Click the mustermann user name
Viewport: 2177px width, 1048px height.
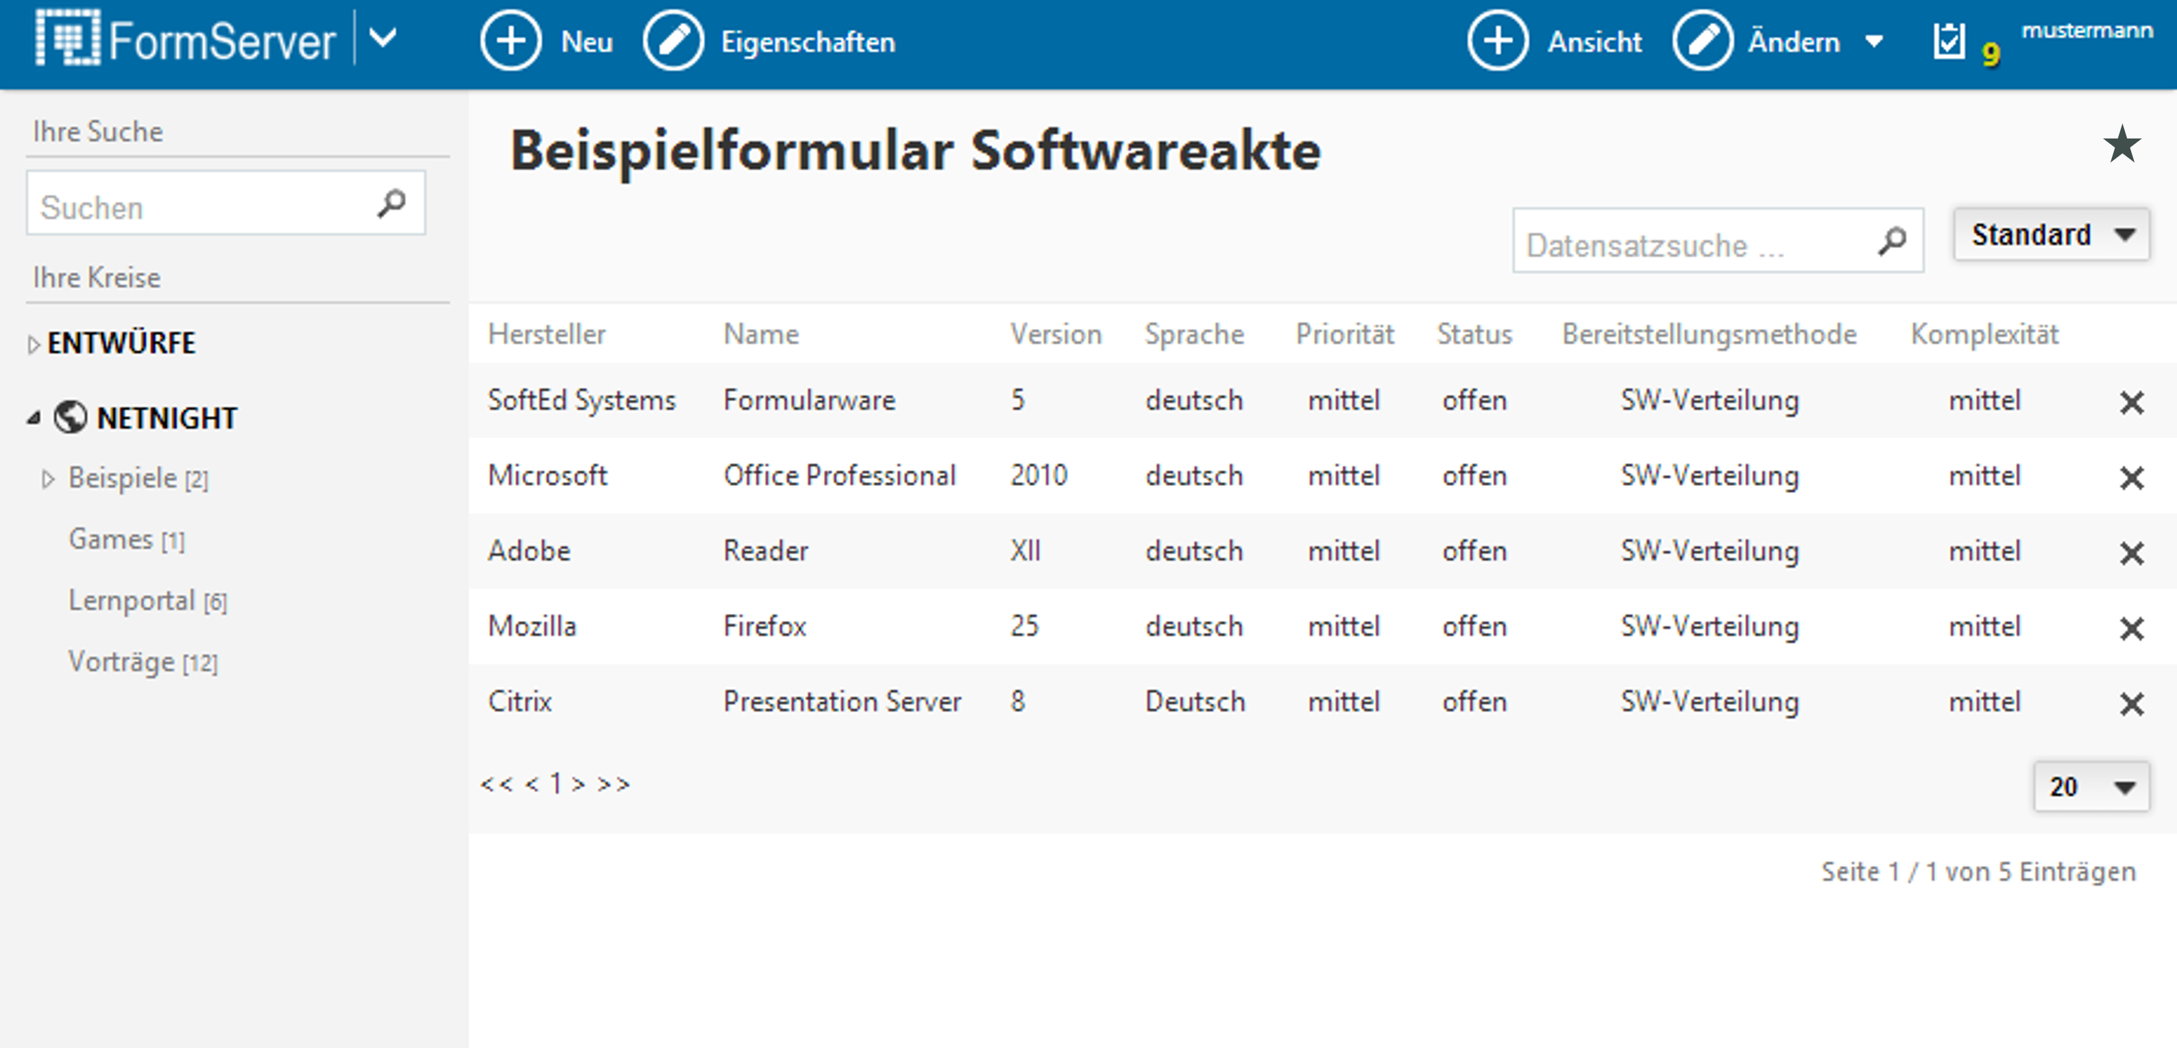click(x=2087, y=30)
